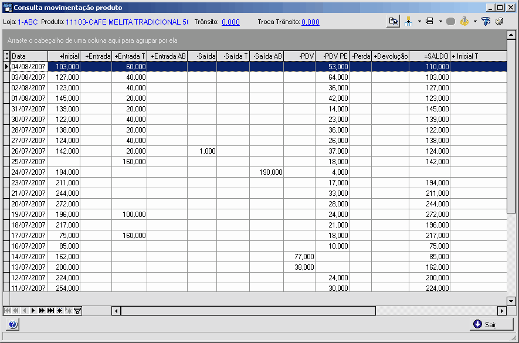Click the copy documents toolbar icon

(x=394, y=22)
